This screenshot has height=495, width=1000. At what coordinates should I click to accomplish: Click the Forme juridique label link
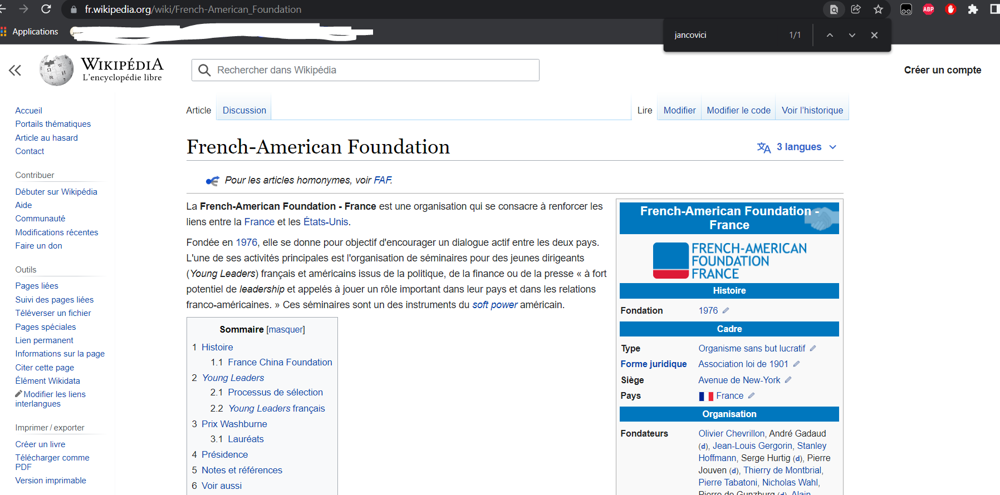tap(654, 364)
